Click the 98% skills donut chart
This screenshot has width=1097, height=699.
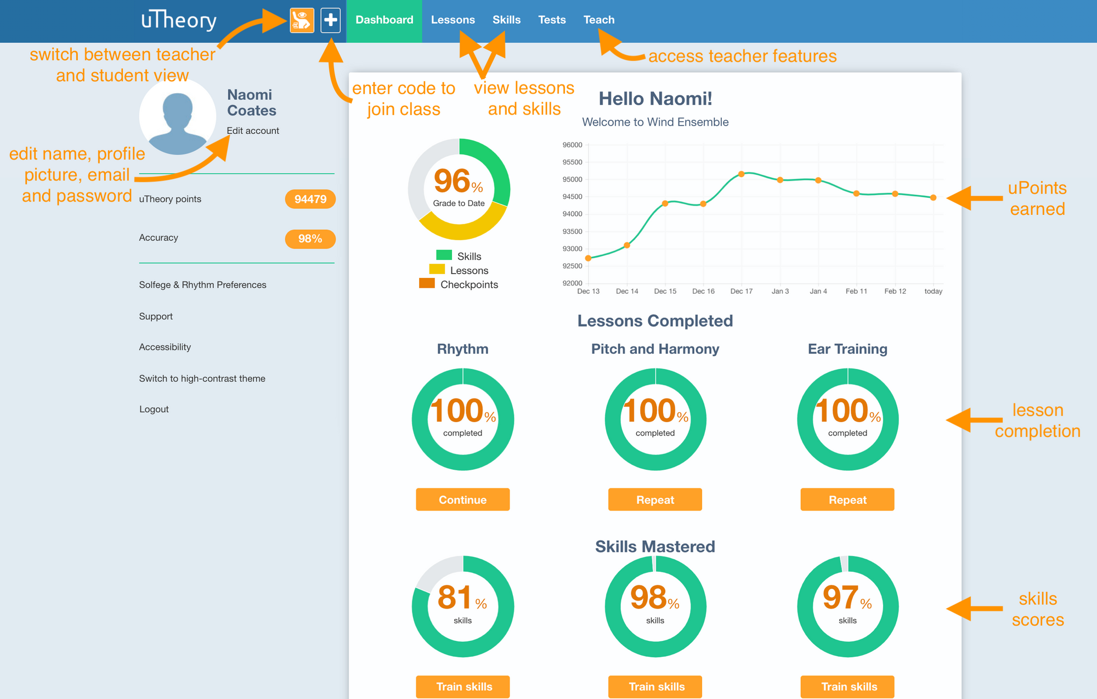click(655, 606)
